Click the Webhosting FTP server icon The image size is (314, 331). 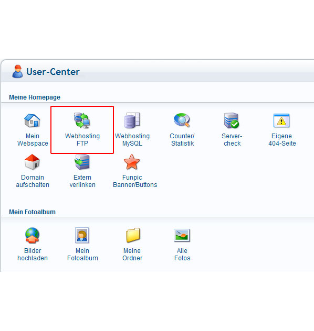click(82, 120)
